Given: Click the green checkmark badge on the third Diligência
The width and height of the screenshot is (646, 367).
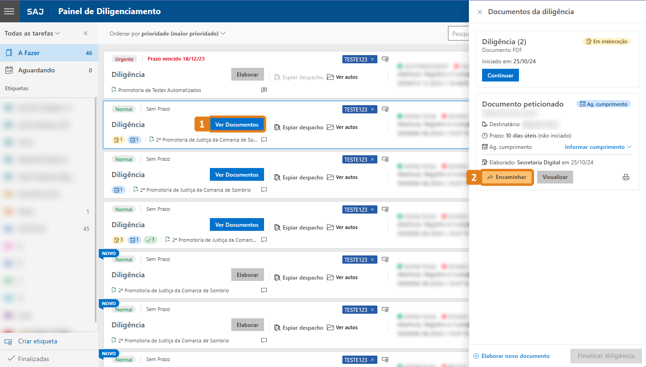Looking at the screenshot, I should pyautogui.click(x=150, y=240).
